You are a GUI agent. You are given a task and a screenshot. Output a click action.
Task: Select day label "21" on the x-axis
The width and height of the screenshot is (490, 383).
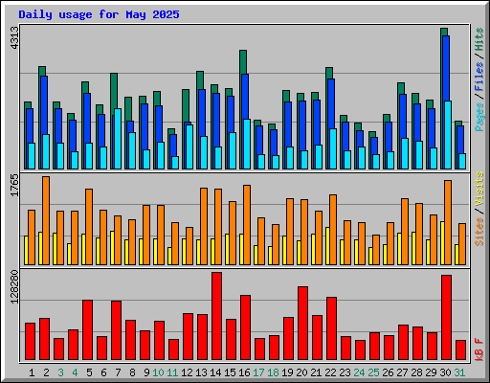(316, 372)
